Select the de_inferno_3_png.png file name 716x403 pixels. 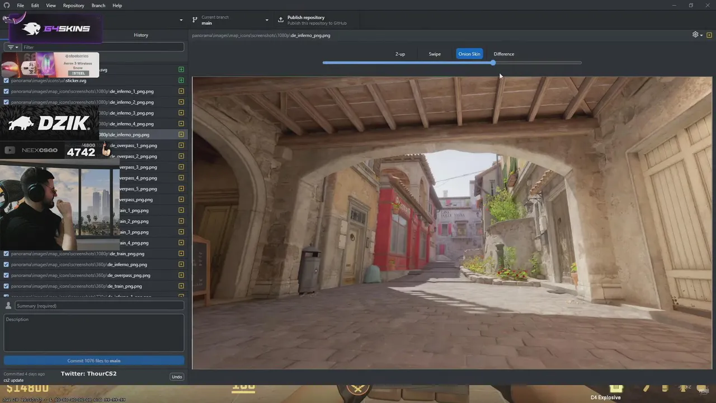pyautogui.click(x=131, y=113)
